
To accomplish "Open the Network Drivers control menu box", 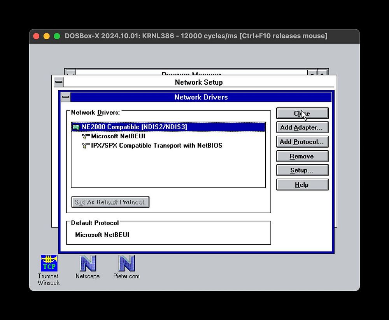I will (66, 97).
